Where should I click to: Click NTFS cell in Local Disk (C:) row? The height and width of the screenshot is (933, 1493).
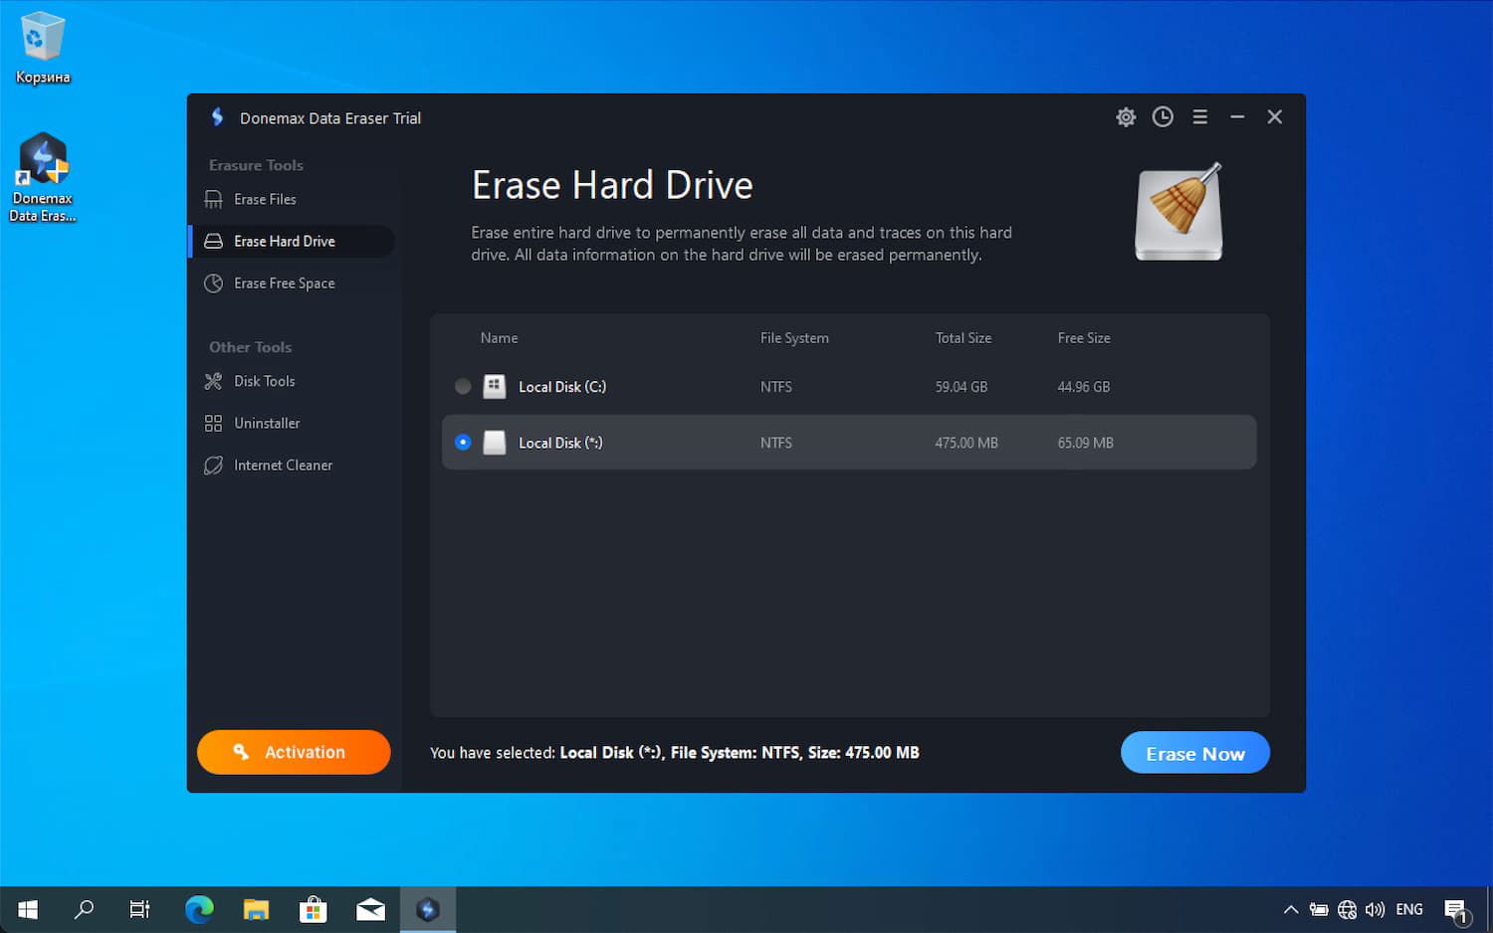[x=776, y=387]
